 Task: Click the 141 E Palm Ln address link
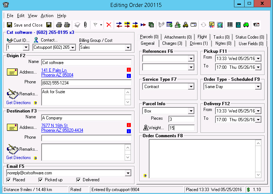pos(54,70)
